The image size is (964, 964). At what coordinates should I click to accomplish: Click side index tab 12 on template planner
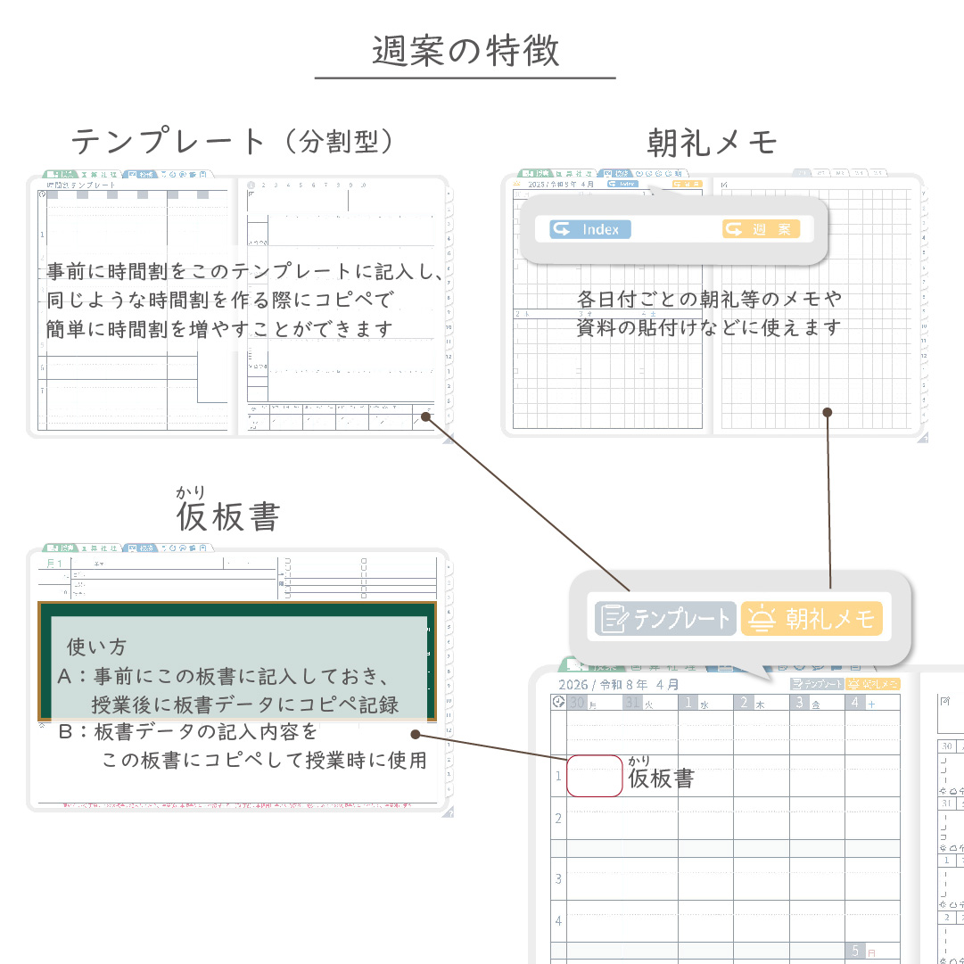(x=449, y=357)
